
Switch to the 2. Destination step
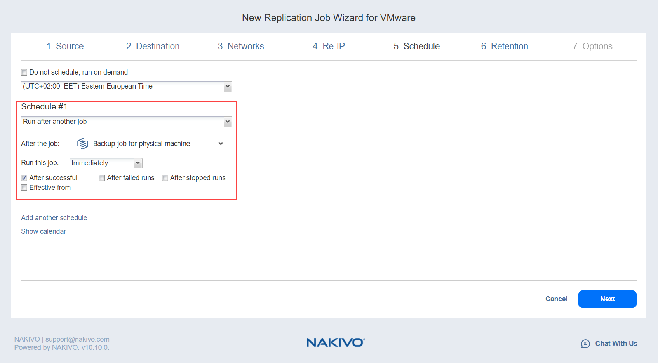click(153, 46)
